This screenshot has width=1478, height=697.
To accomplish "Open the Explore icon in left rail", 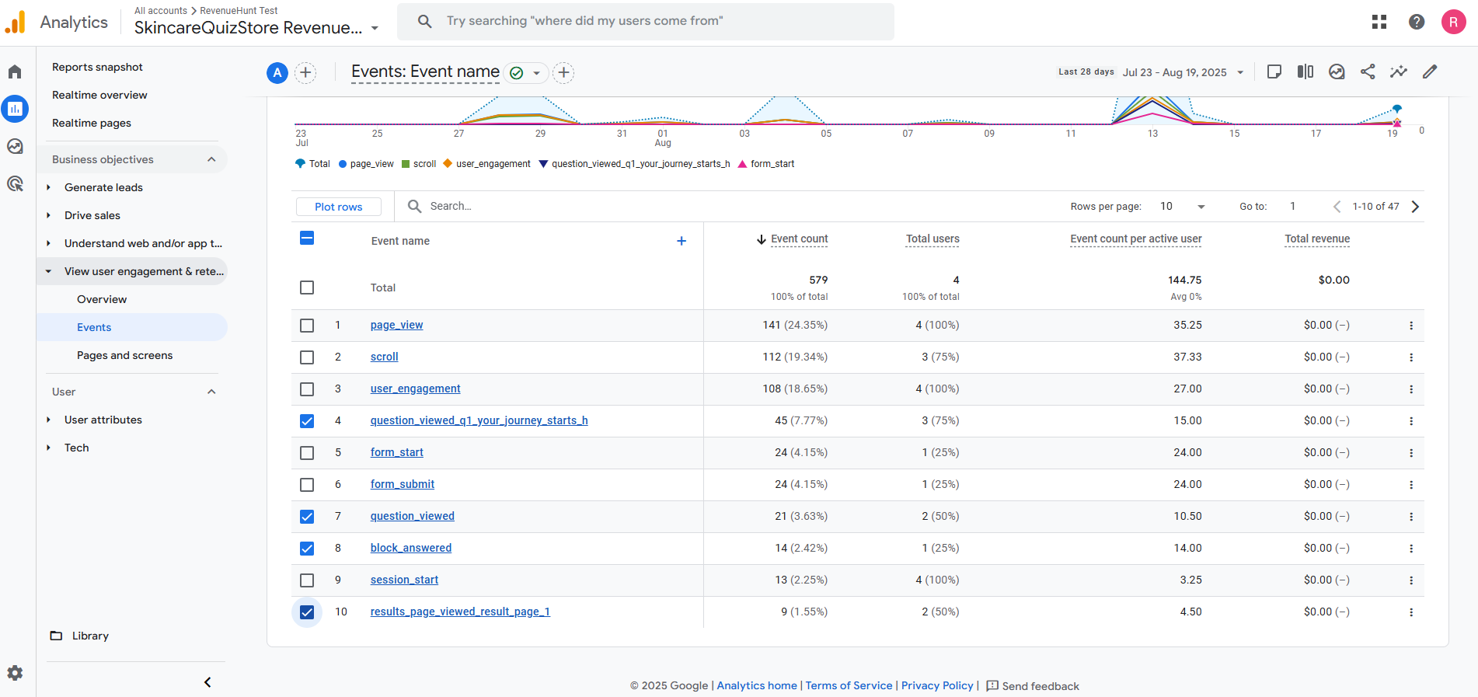I will [x=15, y=146].
